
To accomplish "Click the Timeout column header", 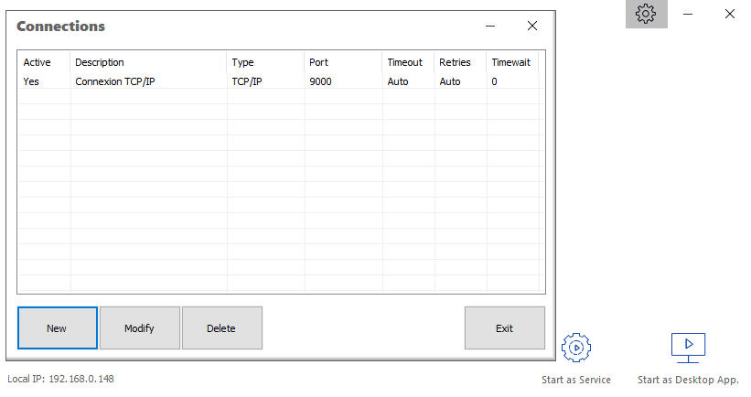I will coord(407,62).
